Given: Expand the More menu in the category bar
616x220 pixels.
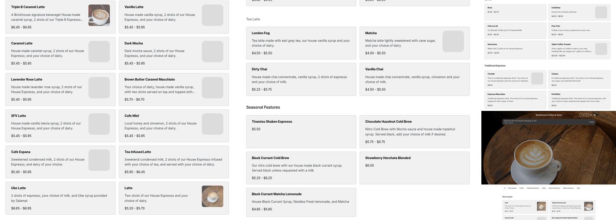Looking at the screenshot, I should (x=579, y=188).
